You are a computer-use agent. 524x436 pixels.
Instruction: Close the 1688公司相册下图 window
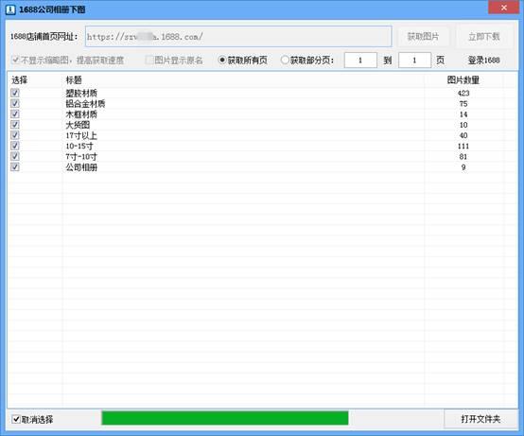click(503, 8)
